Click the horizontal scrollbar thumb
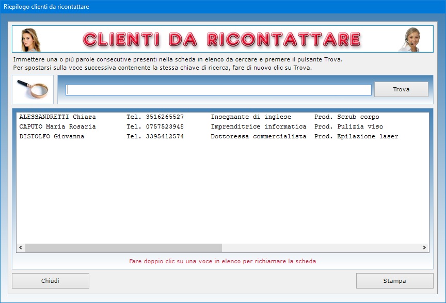The height and width of the screenshot is (303, 446). tap(123, 248)
